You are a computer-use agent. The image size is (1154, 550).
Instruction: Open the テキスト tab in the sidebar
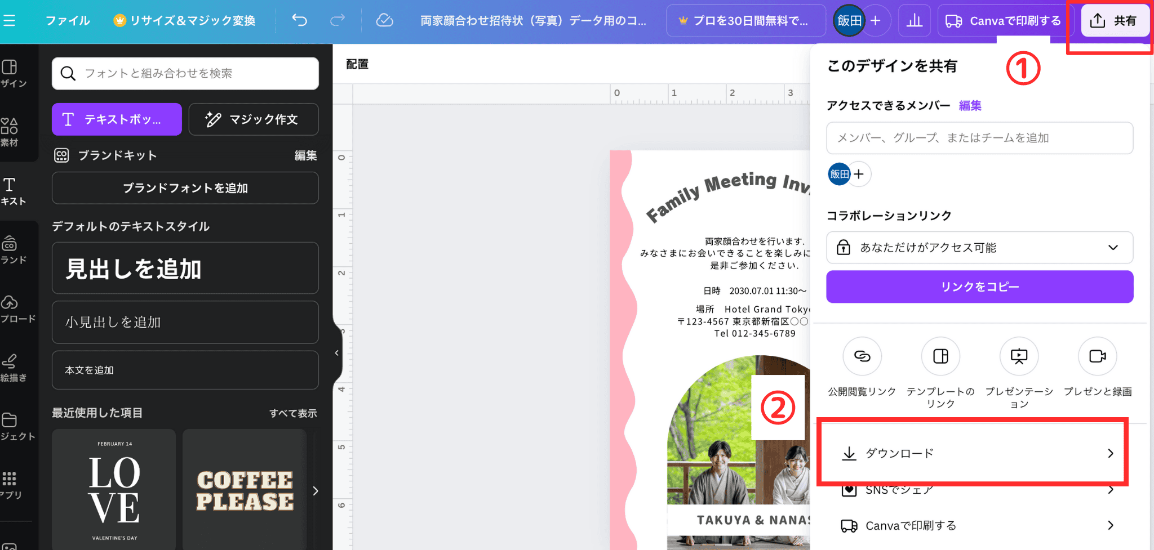pyautogui.click(x=12, y=191)
